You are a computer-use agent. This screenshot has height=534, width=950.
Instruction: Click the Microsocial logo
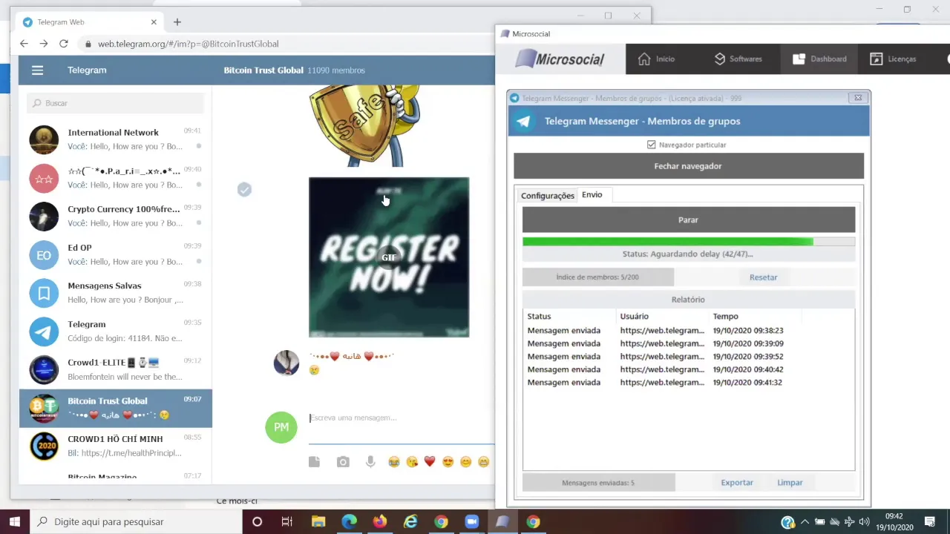tap(560, 59)
